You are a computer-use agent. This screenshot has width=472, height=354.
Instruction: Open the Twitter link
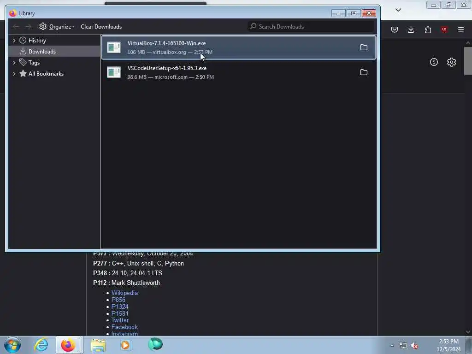[x=120, y=320]
